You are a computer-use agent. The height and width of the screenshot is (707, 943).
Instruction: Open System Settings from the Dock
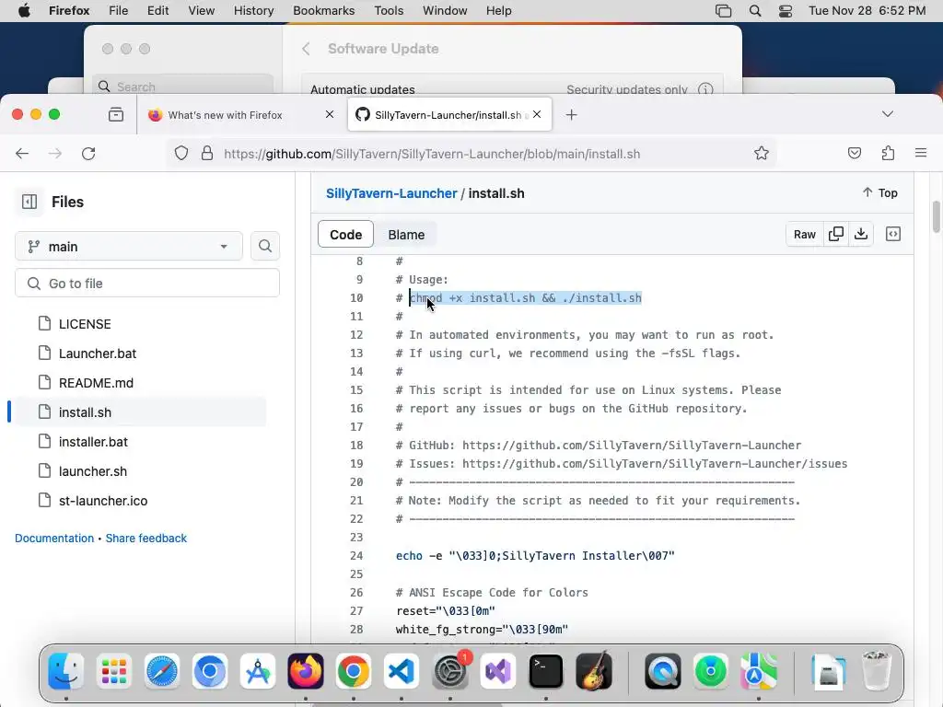(450, 670)
